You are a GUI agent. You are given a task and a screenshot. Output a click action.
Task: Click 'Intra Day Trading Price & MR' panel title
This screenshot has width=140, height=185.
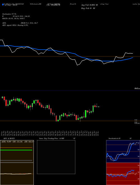coord(52,138)
